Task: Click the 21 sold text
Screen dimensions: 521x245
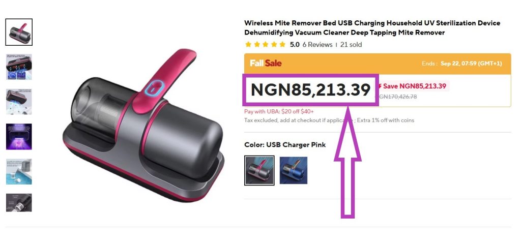Action: point(351,45)
